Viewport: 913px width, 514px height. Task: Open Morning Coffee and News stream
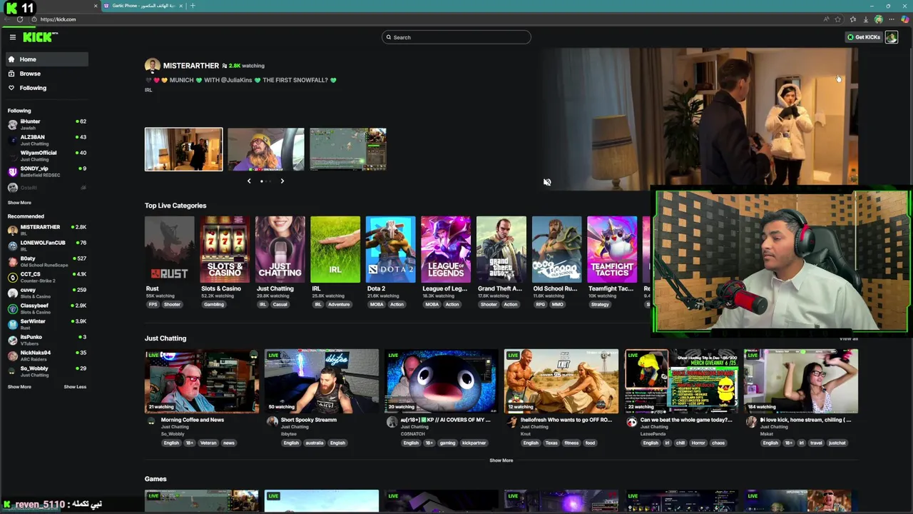(x=202, y=381)
